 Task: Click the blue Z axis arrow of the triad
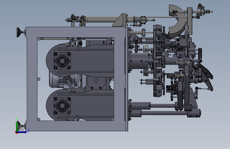(x=22, y=132)
